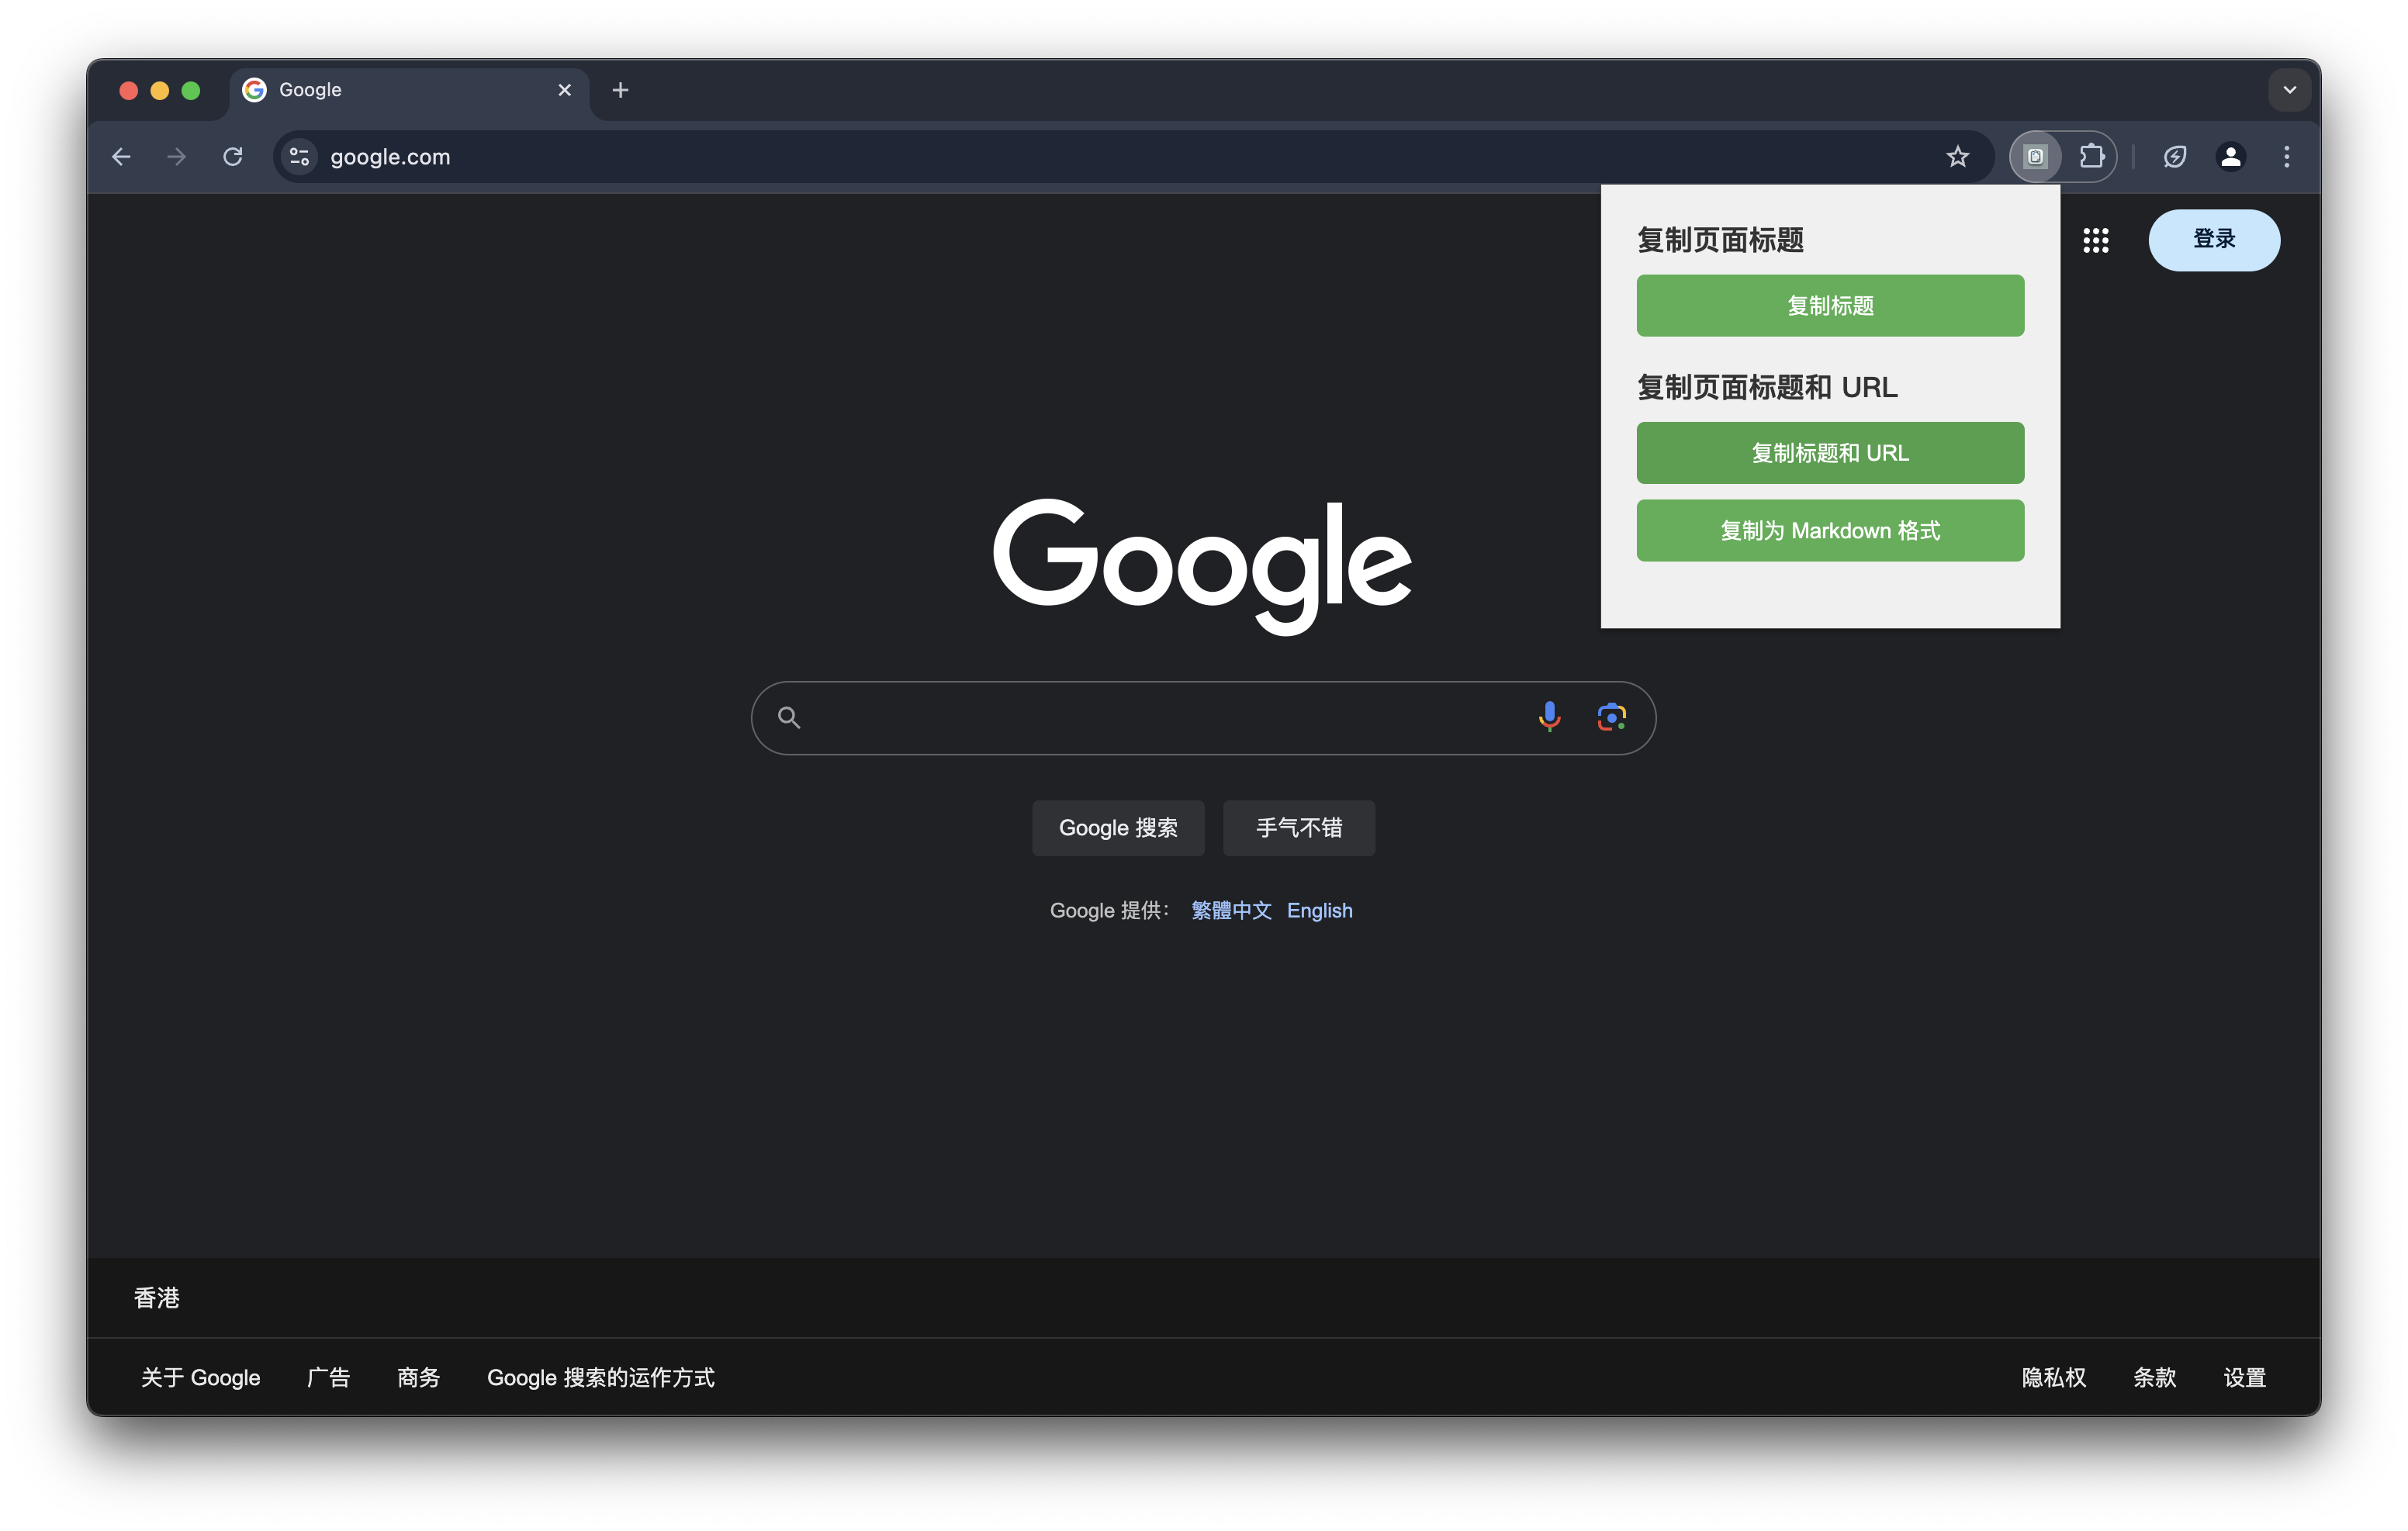Click the lightning performance icon

tap(2175, 157)
